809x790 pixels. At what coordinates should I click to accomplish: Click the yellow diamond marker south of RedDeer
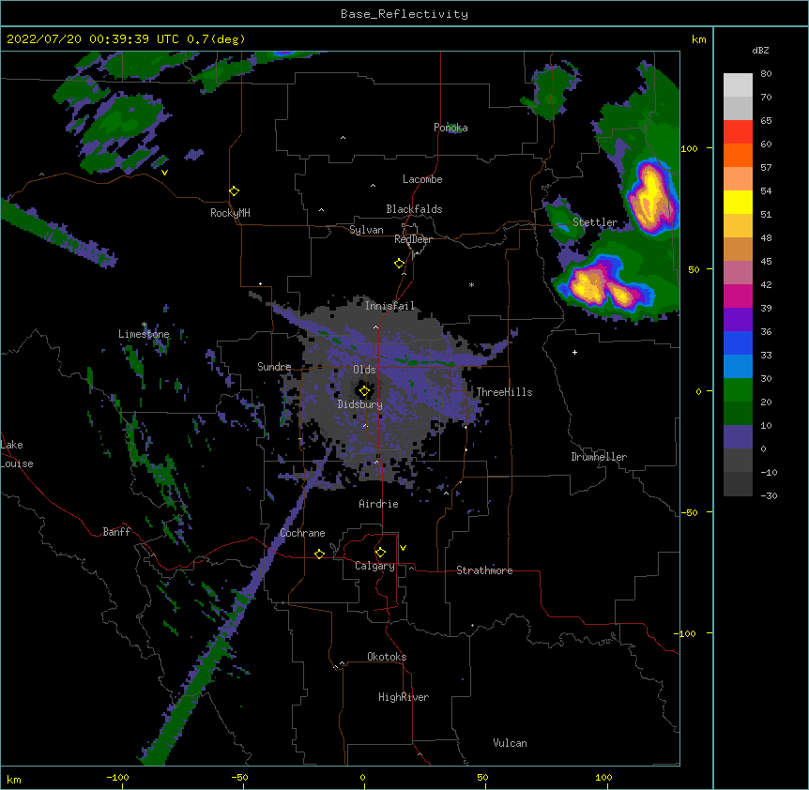(x=400, y=264)
